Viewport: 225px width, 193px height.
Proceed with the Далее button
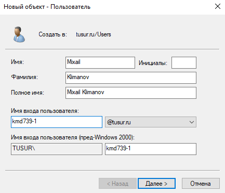tap(156, 184)
